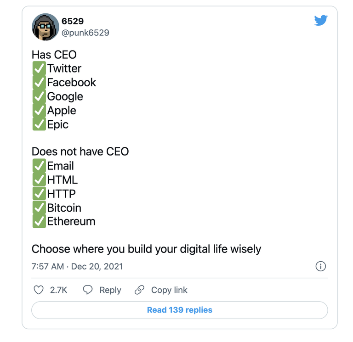Open the @punk6529 handle link
The width and height of the screenshot is (353, 342).
point(85,33)
